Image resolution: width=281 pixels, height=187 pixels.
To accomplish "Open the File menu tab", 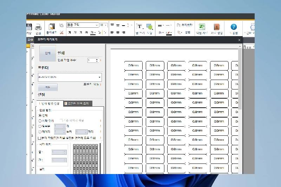I will 30,40.
